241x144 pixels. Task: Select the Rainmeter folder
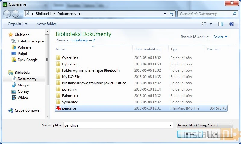141,96
